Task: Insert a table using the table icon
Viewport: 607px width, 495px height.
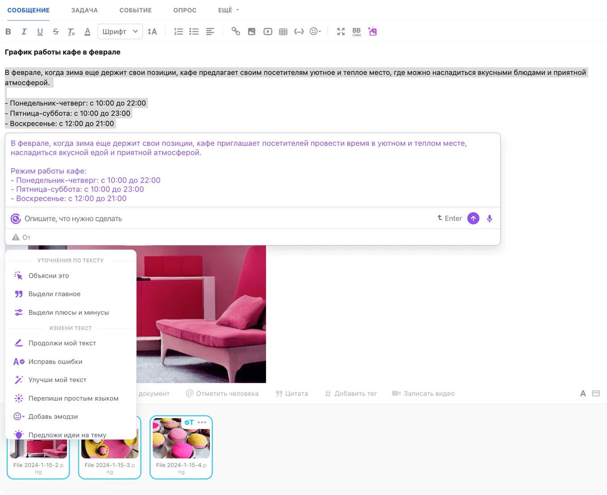Action: click(283, 31)
